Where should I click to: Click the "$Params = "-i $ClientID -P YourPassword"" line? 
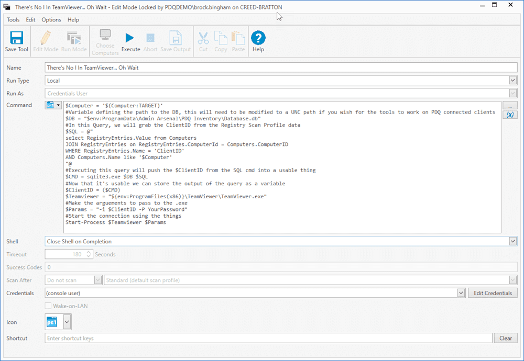pos(126,209)
